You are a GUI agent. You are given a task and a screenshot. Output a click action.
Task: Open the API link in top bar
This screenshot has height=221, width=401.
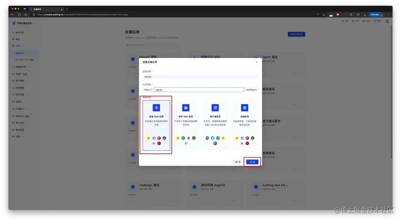pos(345,21)
